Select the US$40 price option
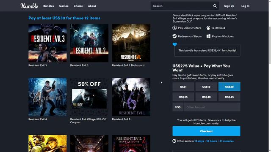 [x=206, y=97]
